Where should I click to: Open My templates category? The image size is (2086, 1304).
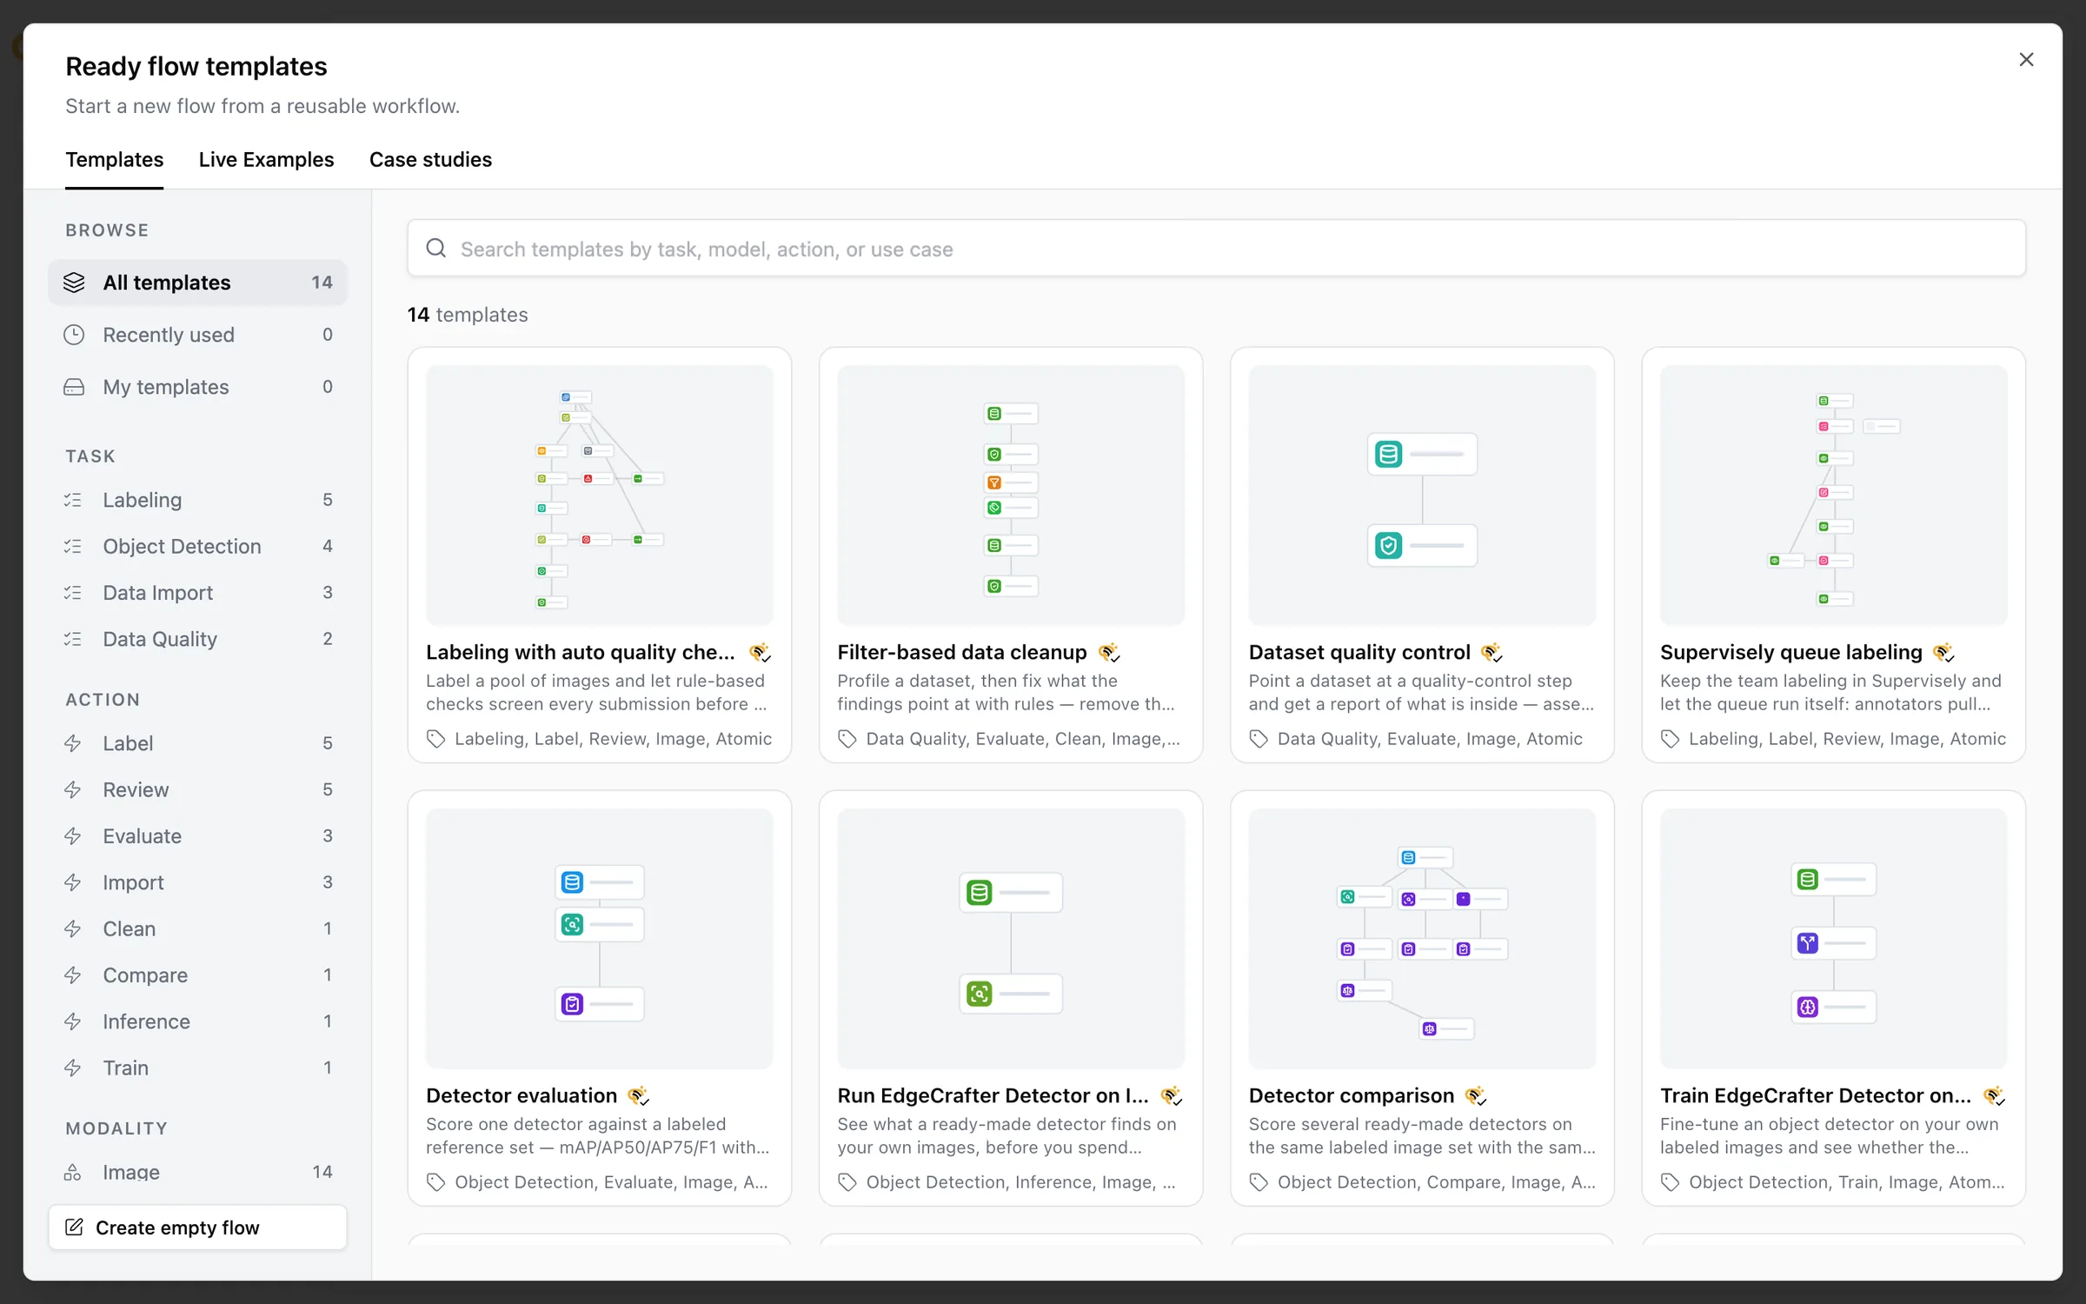[197, 387]
